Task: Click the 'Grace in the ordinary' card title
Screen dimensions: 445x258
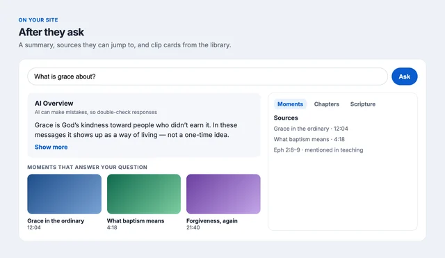Action: (56, 221)
